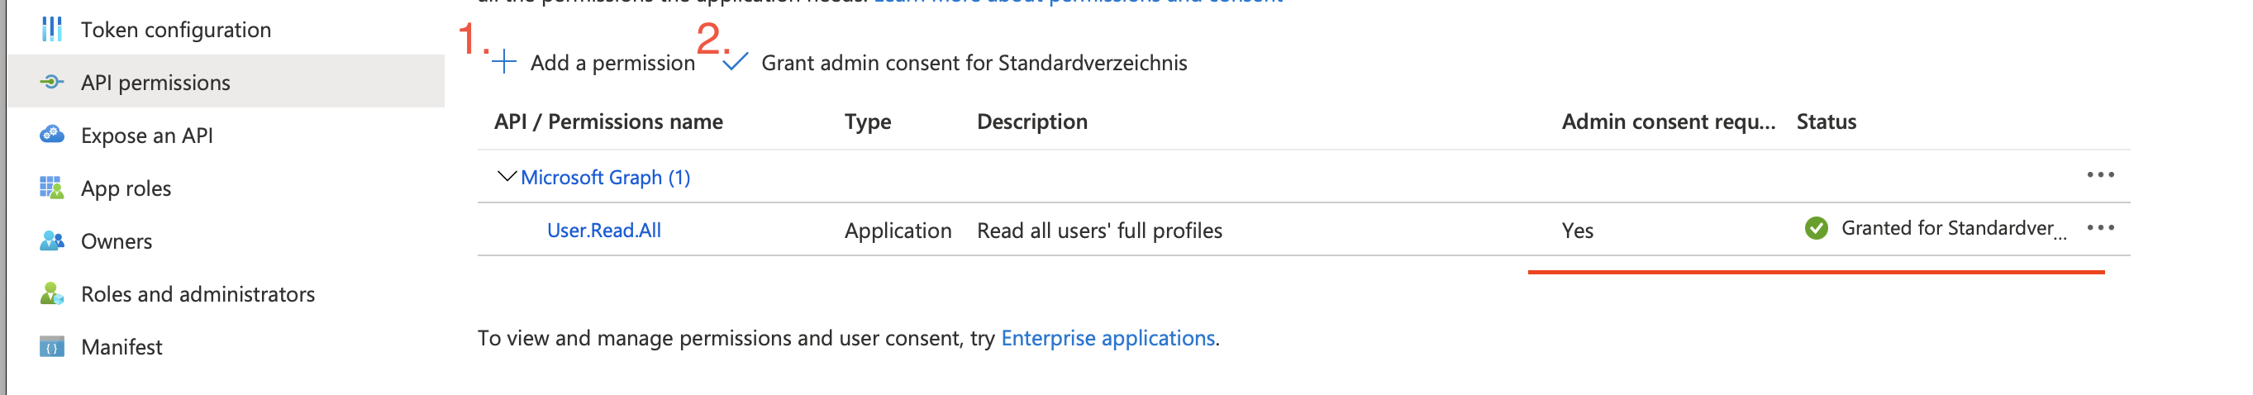Click the API permissions sidebar icon
Image resolution: width=2253 pixels, height=395 pixels.
51,82
